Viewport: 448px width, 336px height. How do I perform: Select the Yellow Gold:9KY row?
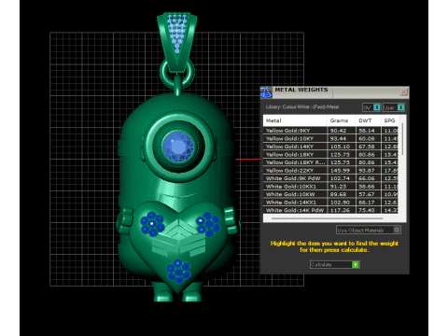(x=330, y=131)
